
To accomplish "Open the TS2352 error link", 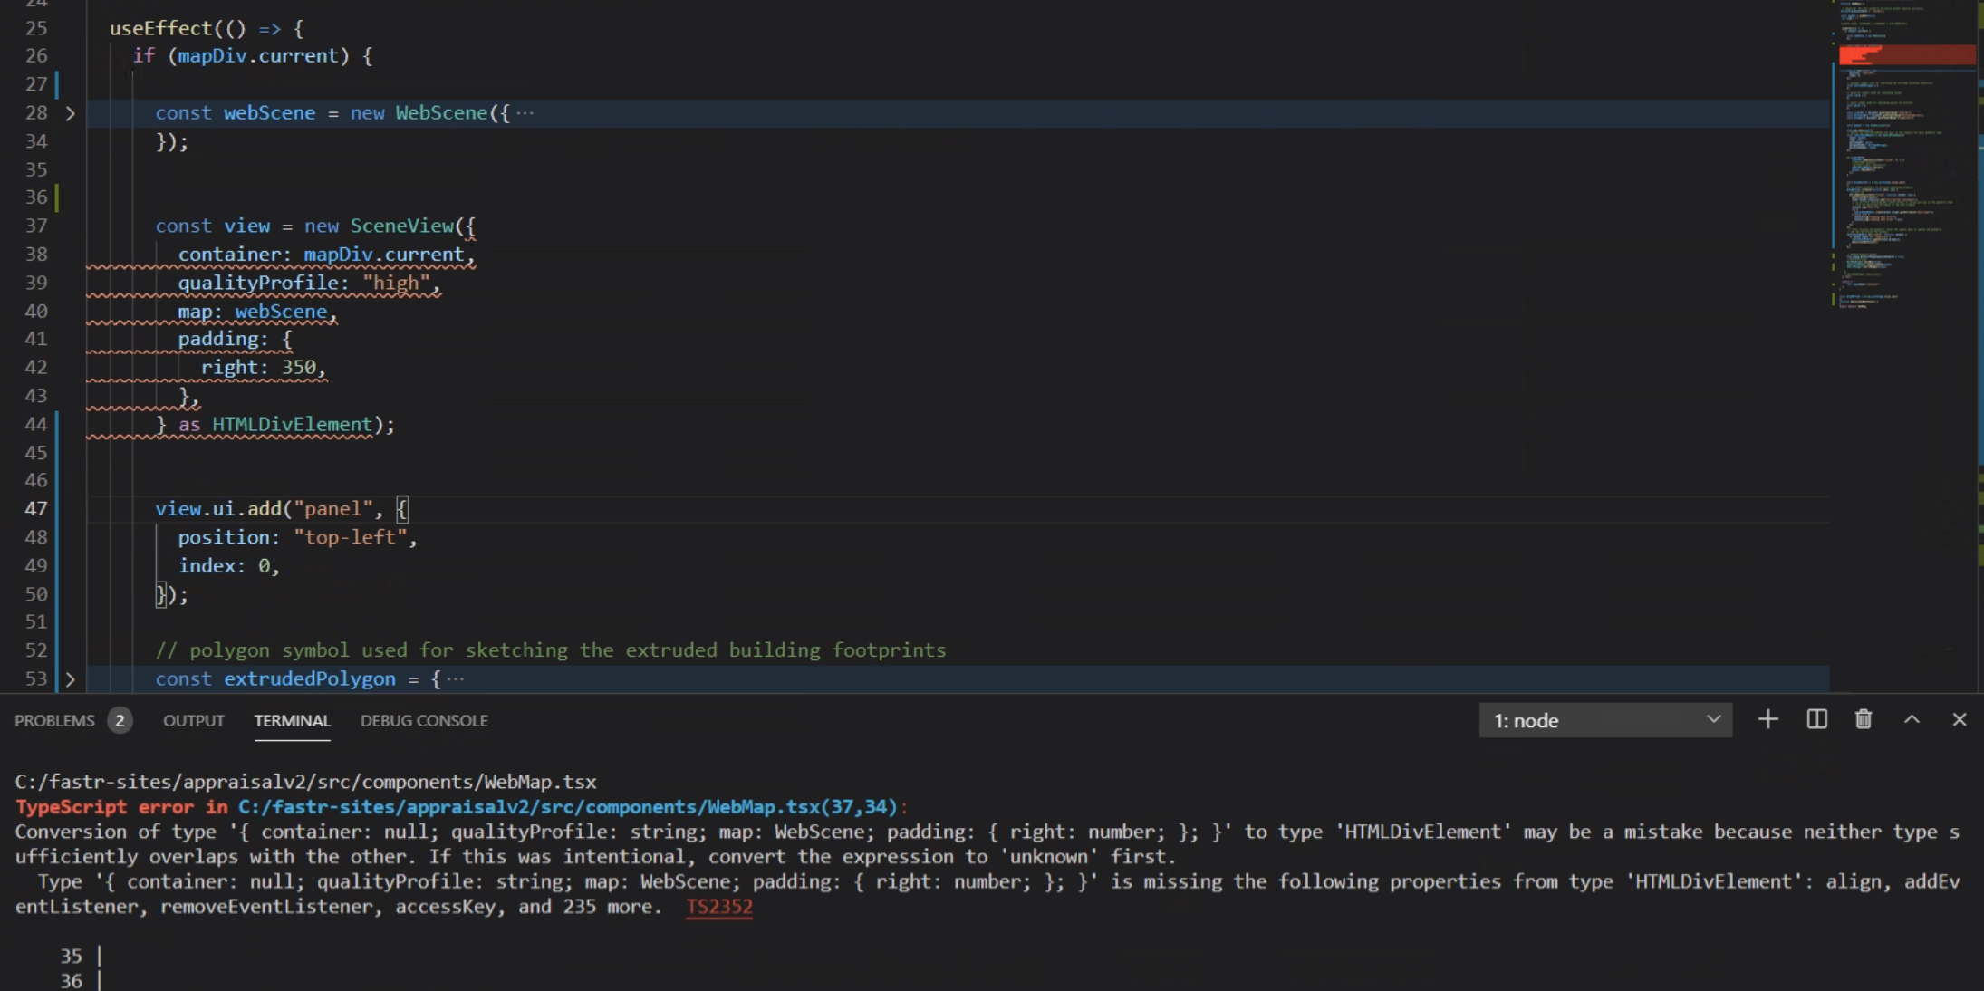I will click(x=719, y=907).
